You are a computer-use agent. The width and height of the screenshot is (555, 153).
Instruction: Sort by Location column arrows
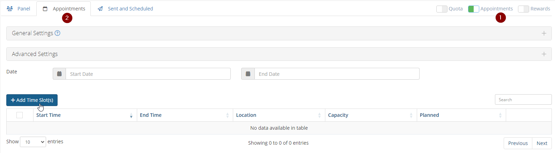click(x=319, y=115)
